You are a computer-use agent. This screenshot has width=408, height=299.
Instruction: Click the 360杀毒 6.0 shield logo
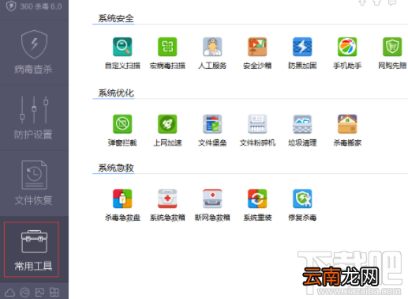coord(11,6)
